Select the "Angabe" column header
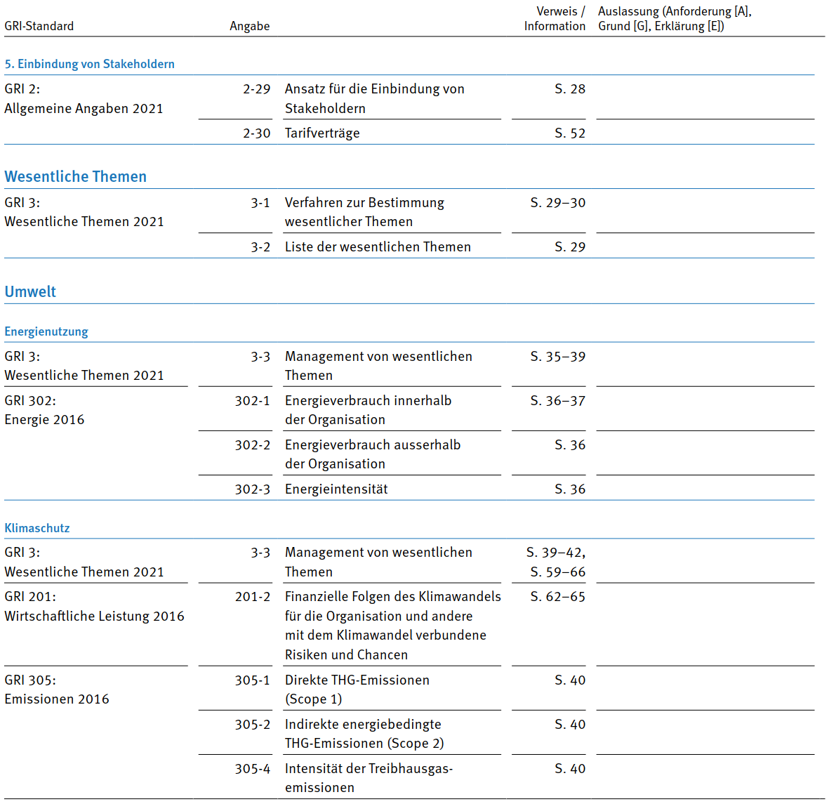The width and height of the screenshot is (829, 804). [x=249, y=26]
